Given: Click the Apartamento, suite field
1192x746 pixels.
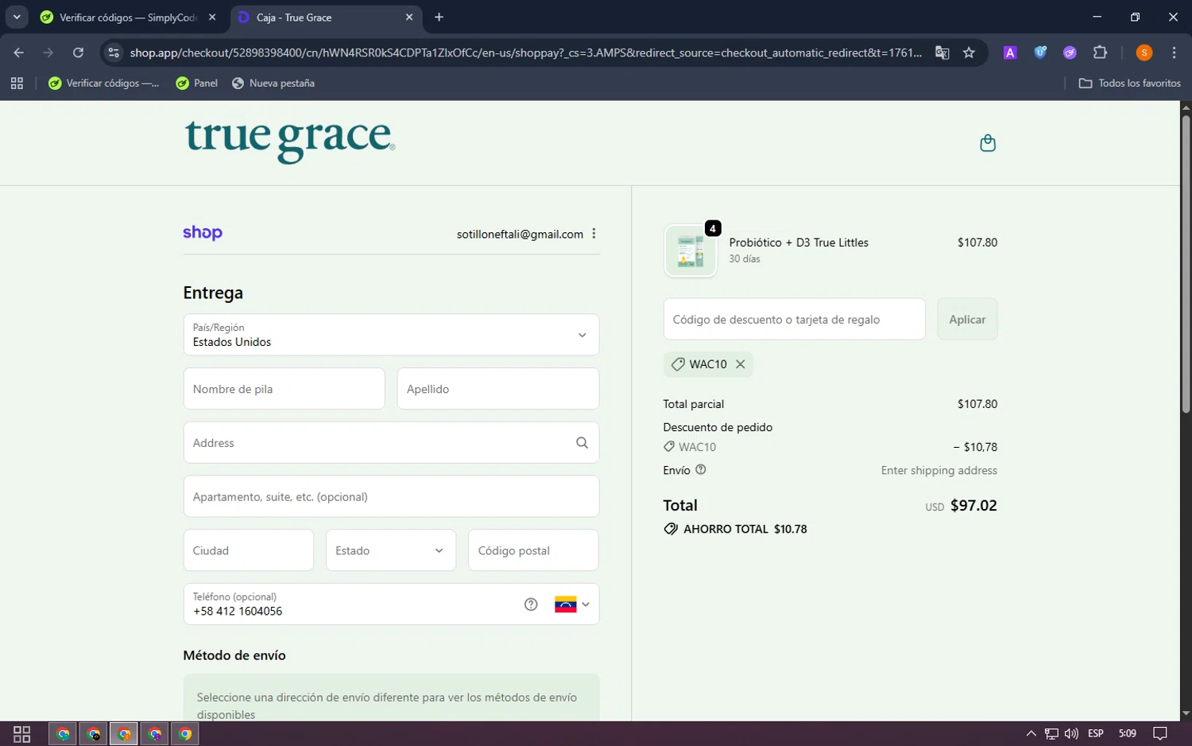Looking at the screenshot, I should click(x=391, y=497).
